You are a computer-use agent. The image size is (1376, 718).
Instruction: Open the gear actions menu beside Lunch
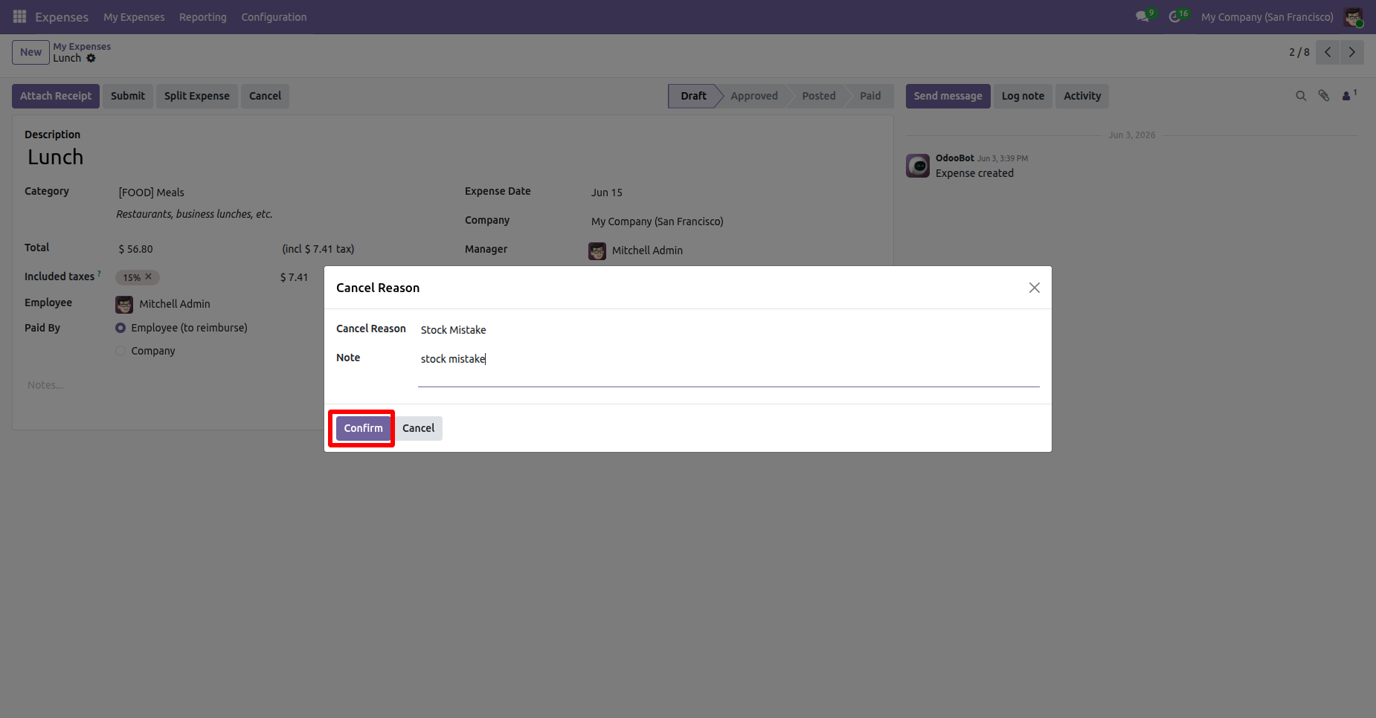(x=91, y=58)
